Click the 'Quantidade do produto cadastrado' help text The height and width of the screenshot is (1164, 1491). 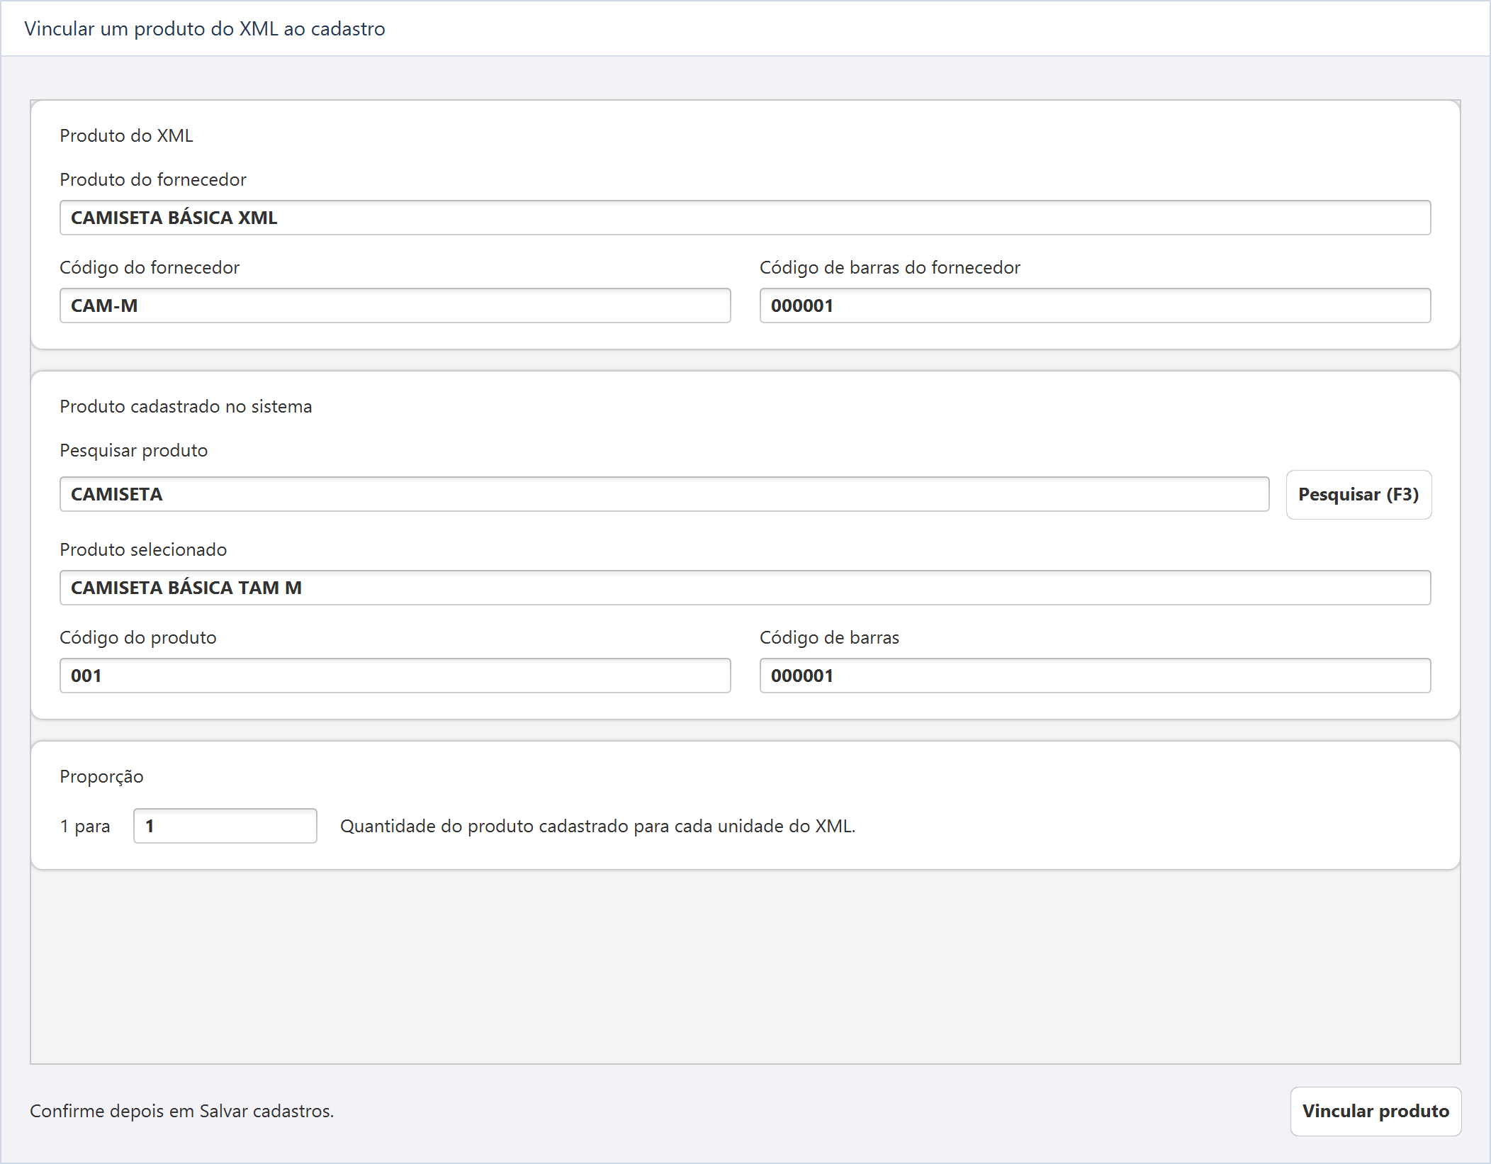597,826
